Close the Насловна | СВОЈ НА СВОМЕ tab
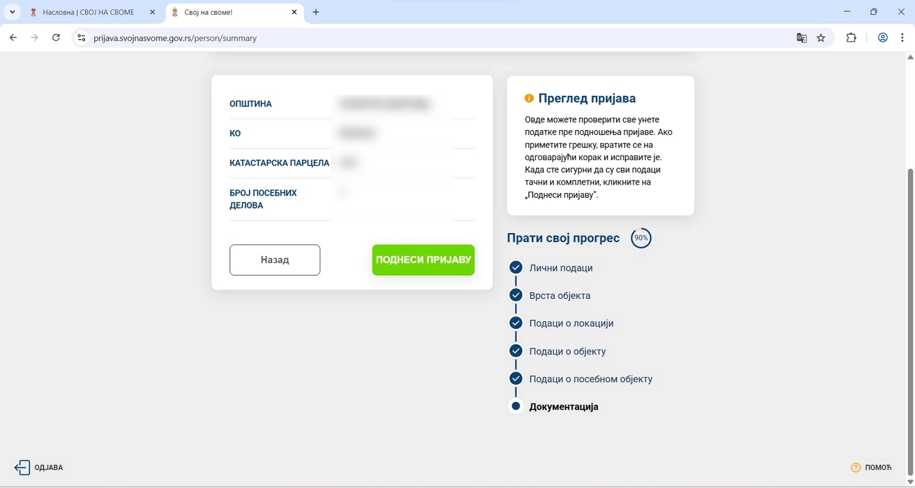Image resolution: width=915 pixels, height=488 pixels. pyautogui.click(x=152, y=12)
